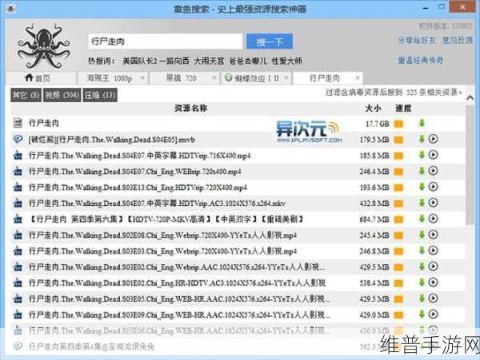Search hot keyword 一路向西

[174, 61]
